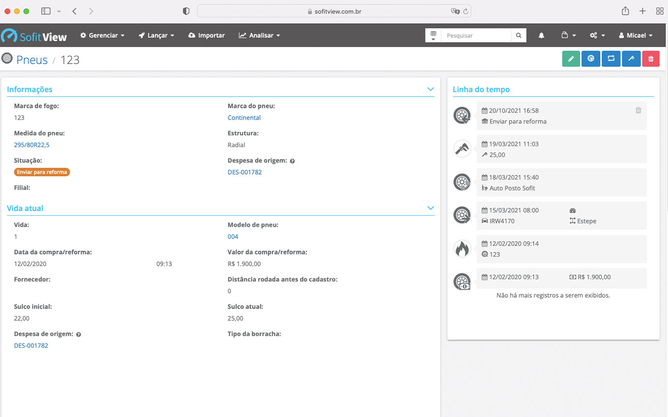
Task: Click the green edit pencil button
Action: click(x=571, y=59)
